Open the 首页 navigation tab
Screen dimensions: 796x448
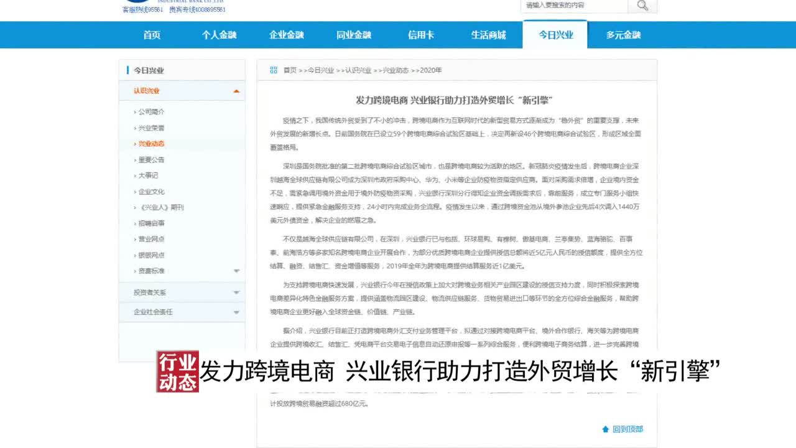click(152, 35)
